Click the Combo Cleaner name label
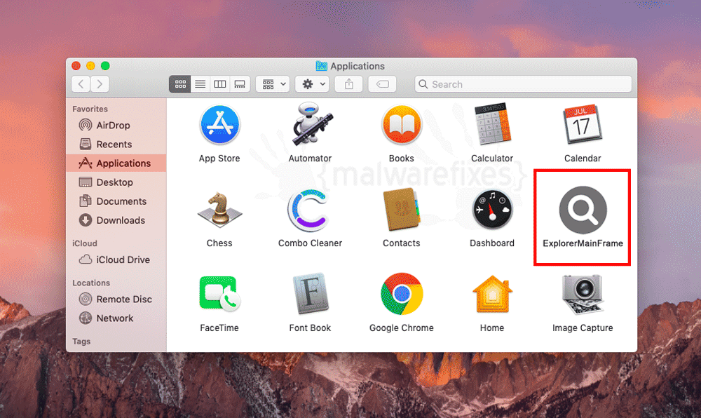Image resolution: width=701 pixels, height=418 pixels. tap(310, 243)
